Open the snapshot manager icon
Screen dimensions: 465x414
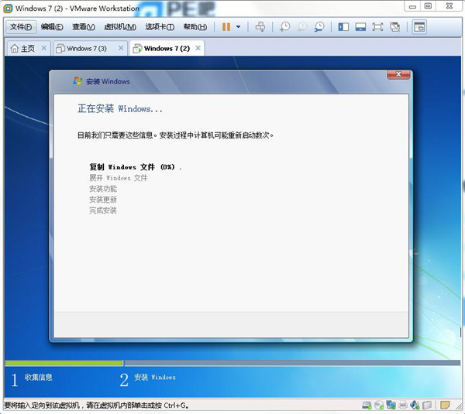(x=319, y=27)
